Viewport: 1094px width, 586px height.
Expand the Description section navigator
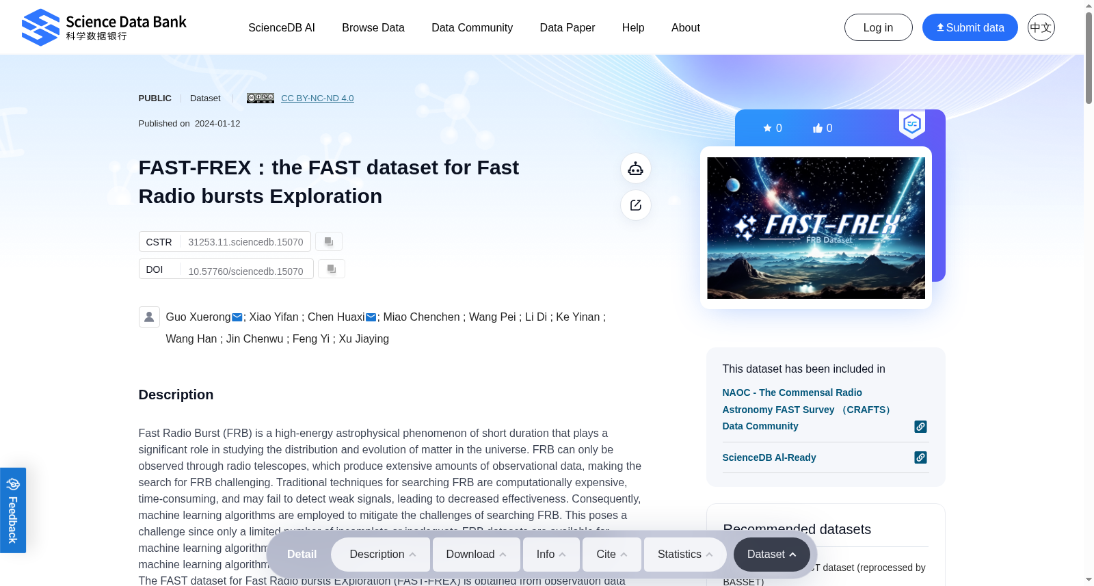click(x=381, y=555)
